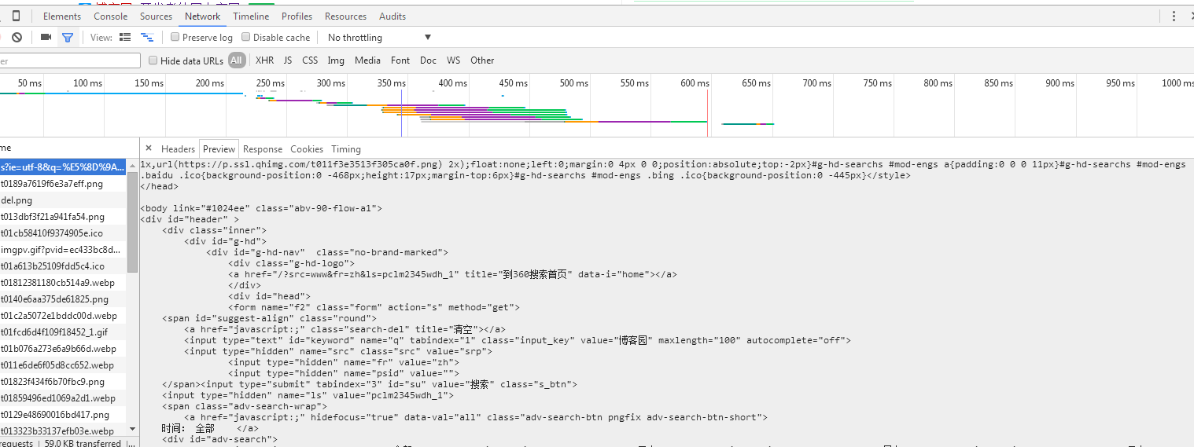Select the Preview tab of request details
The image size is (1194, 447).
coord(219,149)
